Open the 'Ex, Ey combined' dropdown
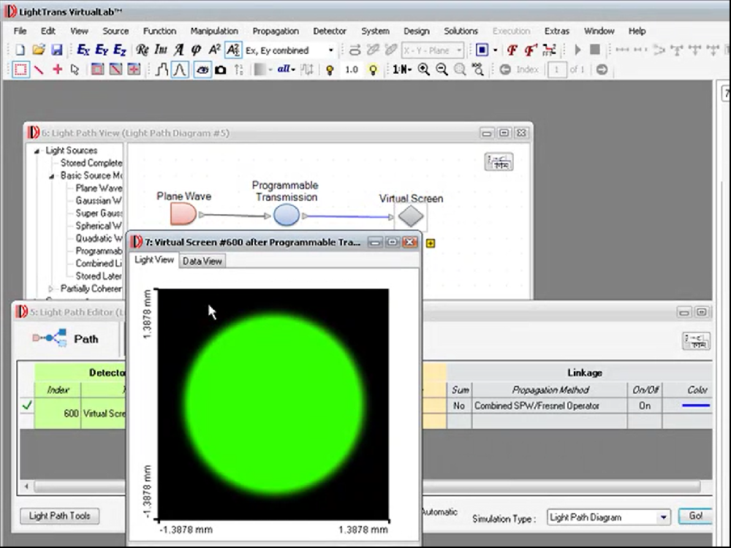Screen dimensions: 731x548 click(330, 50)
